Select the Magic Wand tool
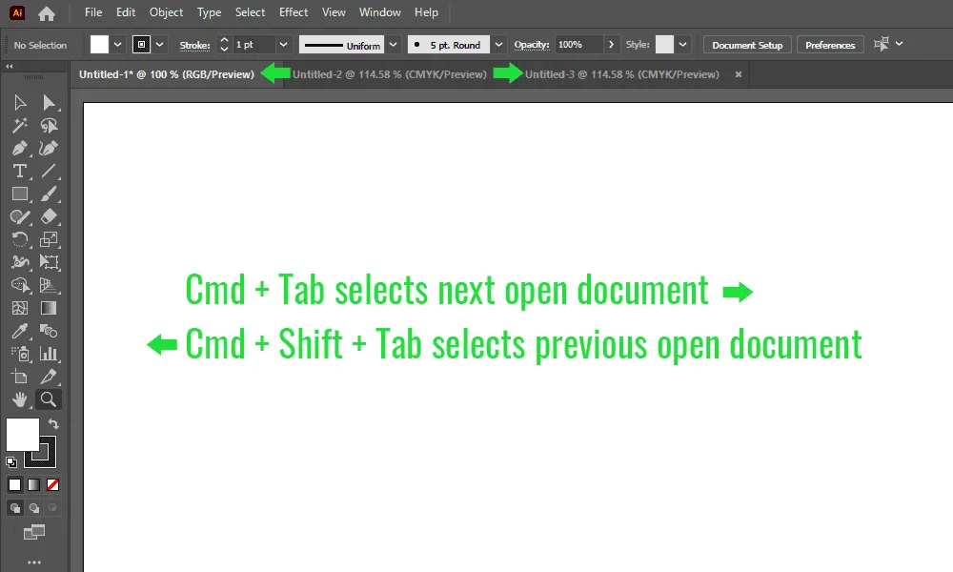This screenshot has height=572, width=953. (19, 125)
